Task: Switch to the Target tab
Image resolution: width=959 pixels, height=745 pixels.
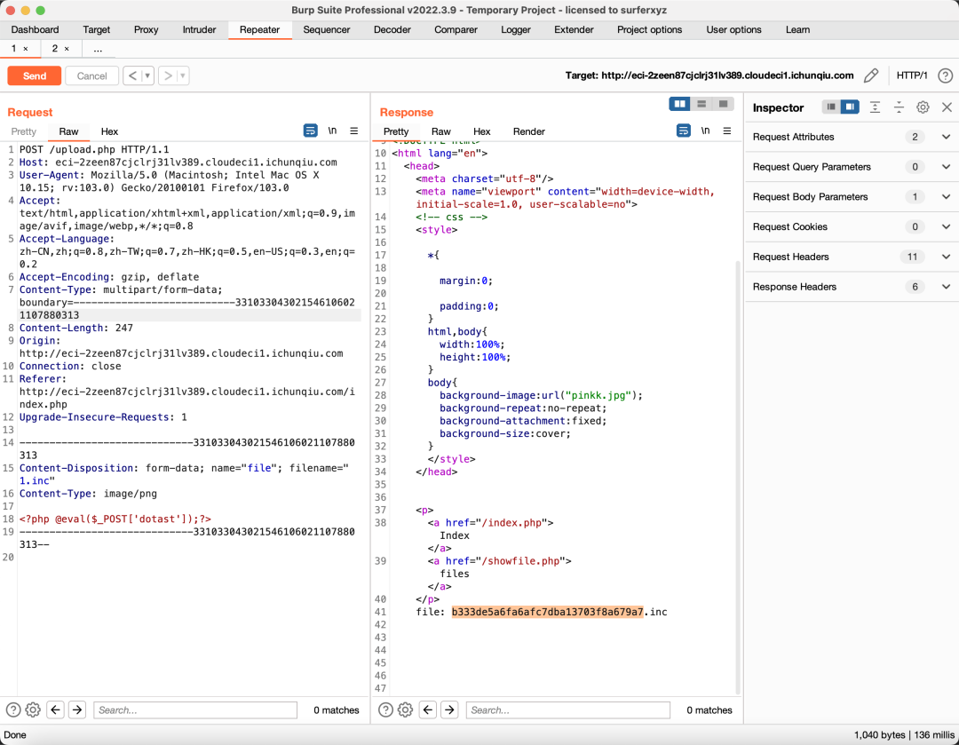Action: [x=97, y=29]
